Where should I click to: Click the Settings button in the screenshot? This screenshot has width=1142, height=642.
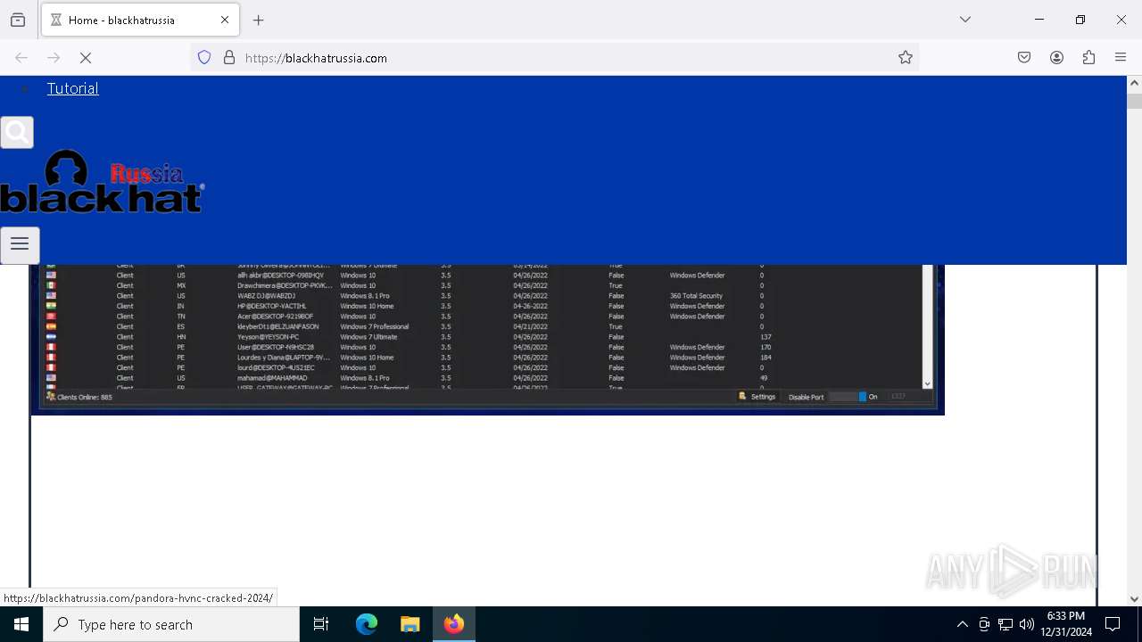757,397
